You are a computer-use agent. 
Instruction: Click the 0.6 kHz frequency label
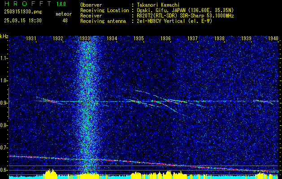4,170
